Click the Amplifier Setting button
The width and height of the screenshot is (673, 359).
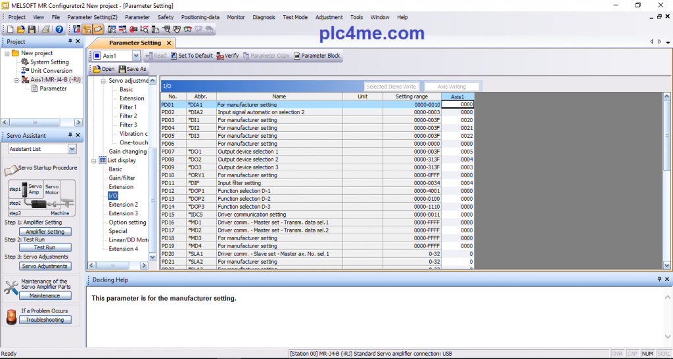point(45,232)
